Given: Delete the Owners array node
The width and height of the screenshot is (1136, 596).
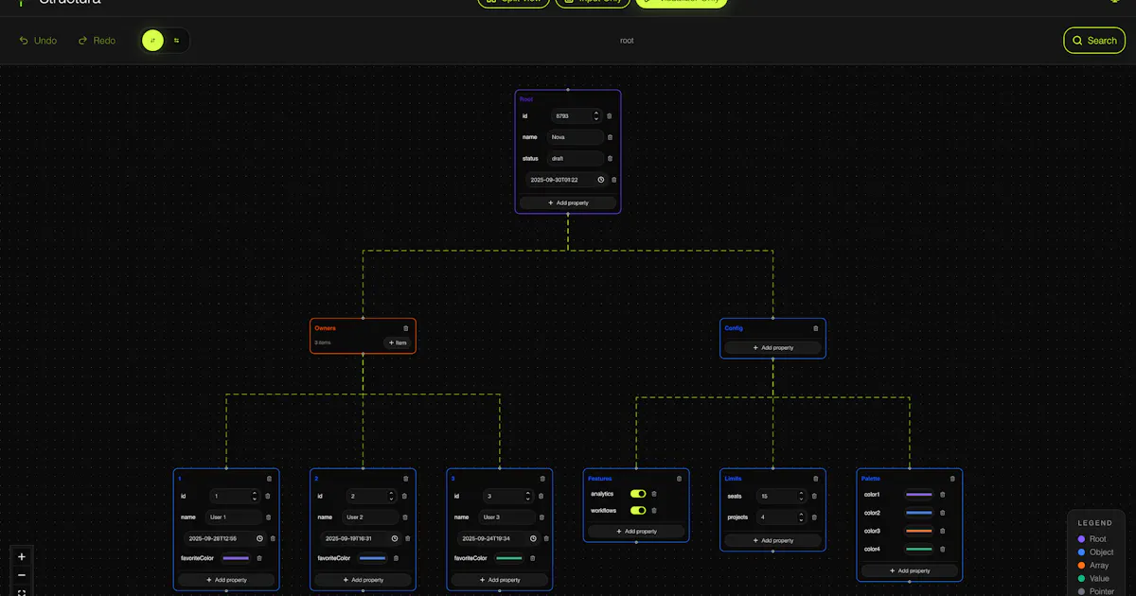Looking at the screenshot, I should click(406, 328).
